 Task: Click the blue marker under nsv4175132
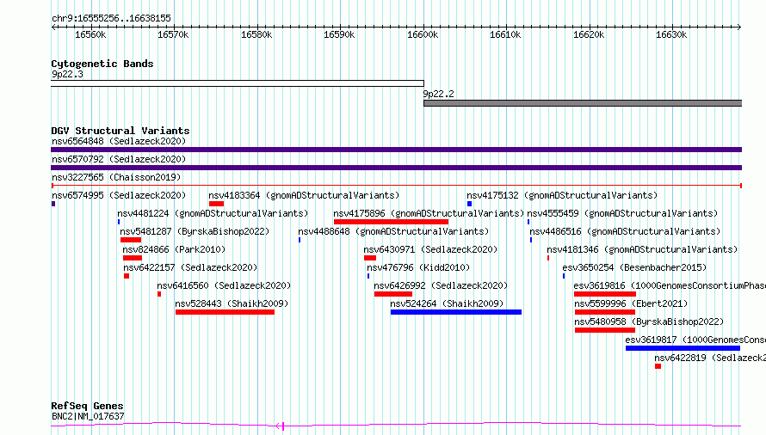[469, 204]
